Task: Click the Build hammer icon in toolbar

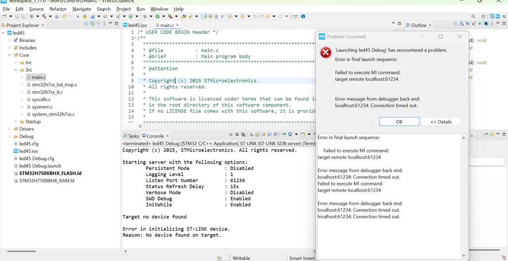Action: click(x=44, y=16)
